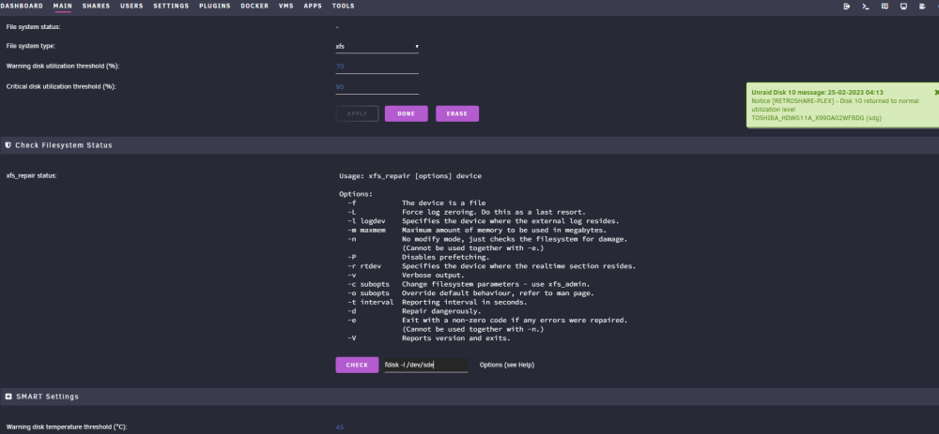Click the 'The device is a file' line
The width and height of the screenshot is (939, 434).
[444, 203]
